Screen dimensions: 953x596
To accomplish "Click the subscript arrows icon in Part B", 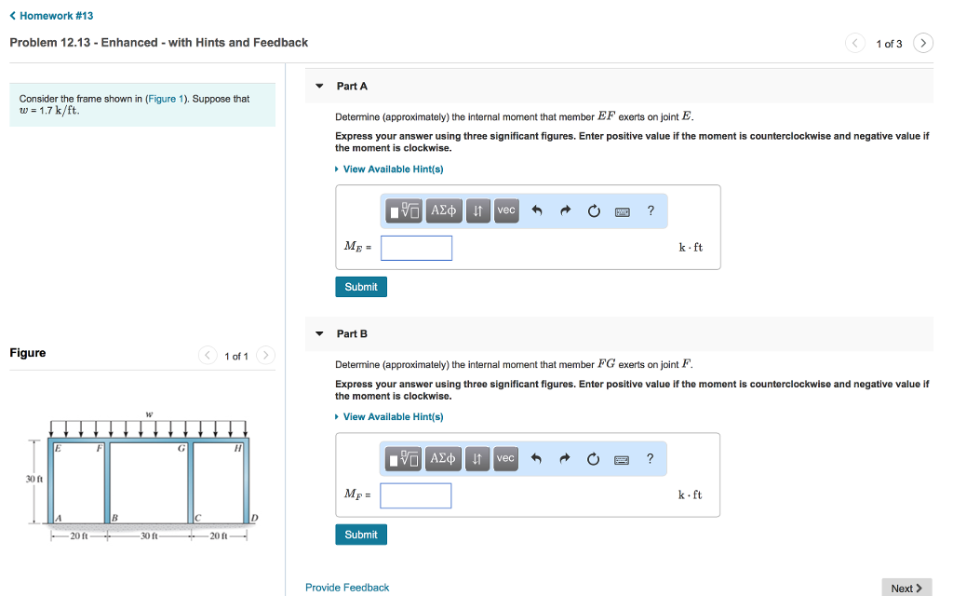I will tap(476, 459).
